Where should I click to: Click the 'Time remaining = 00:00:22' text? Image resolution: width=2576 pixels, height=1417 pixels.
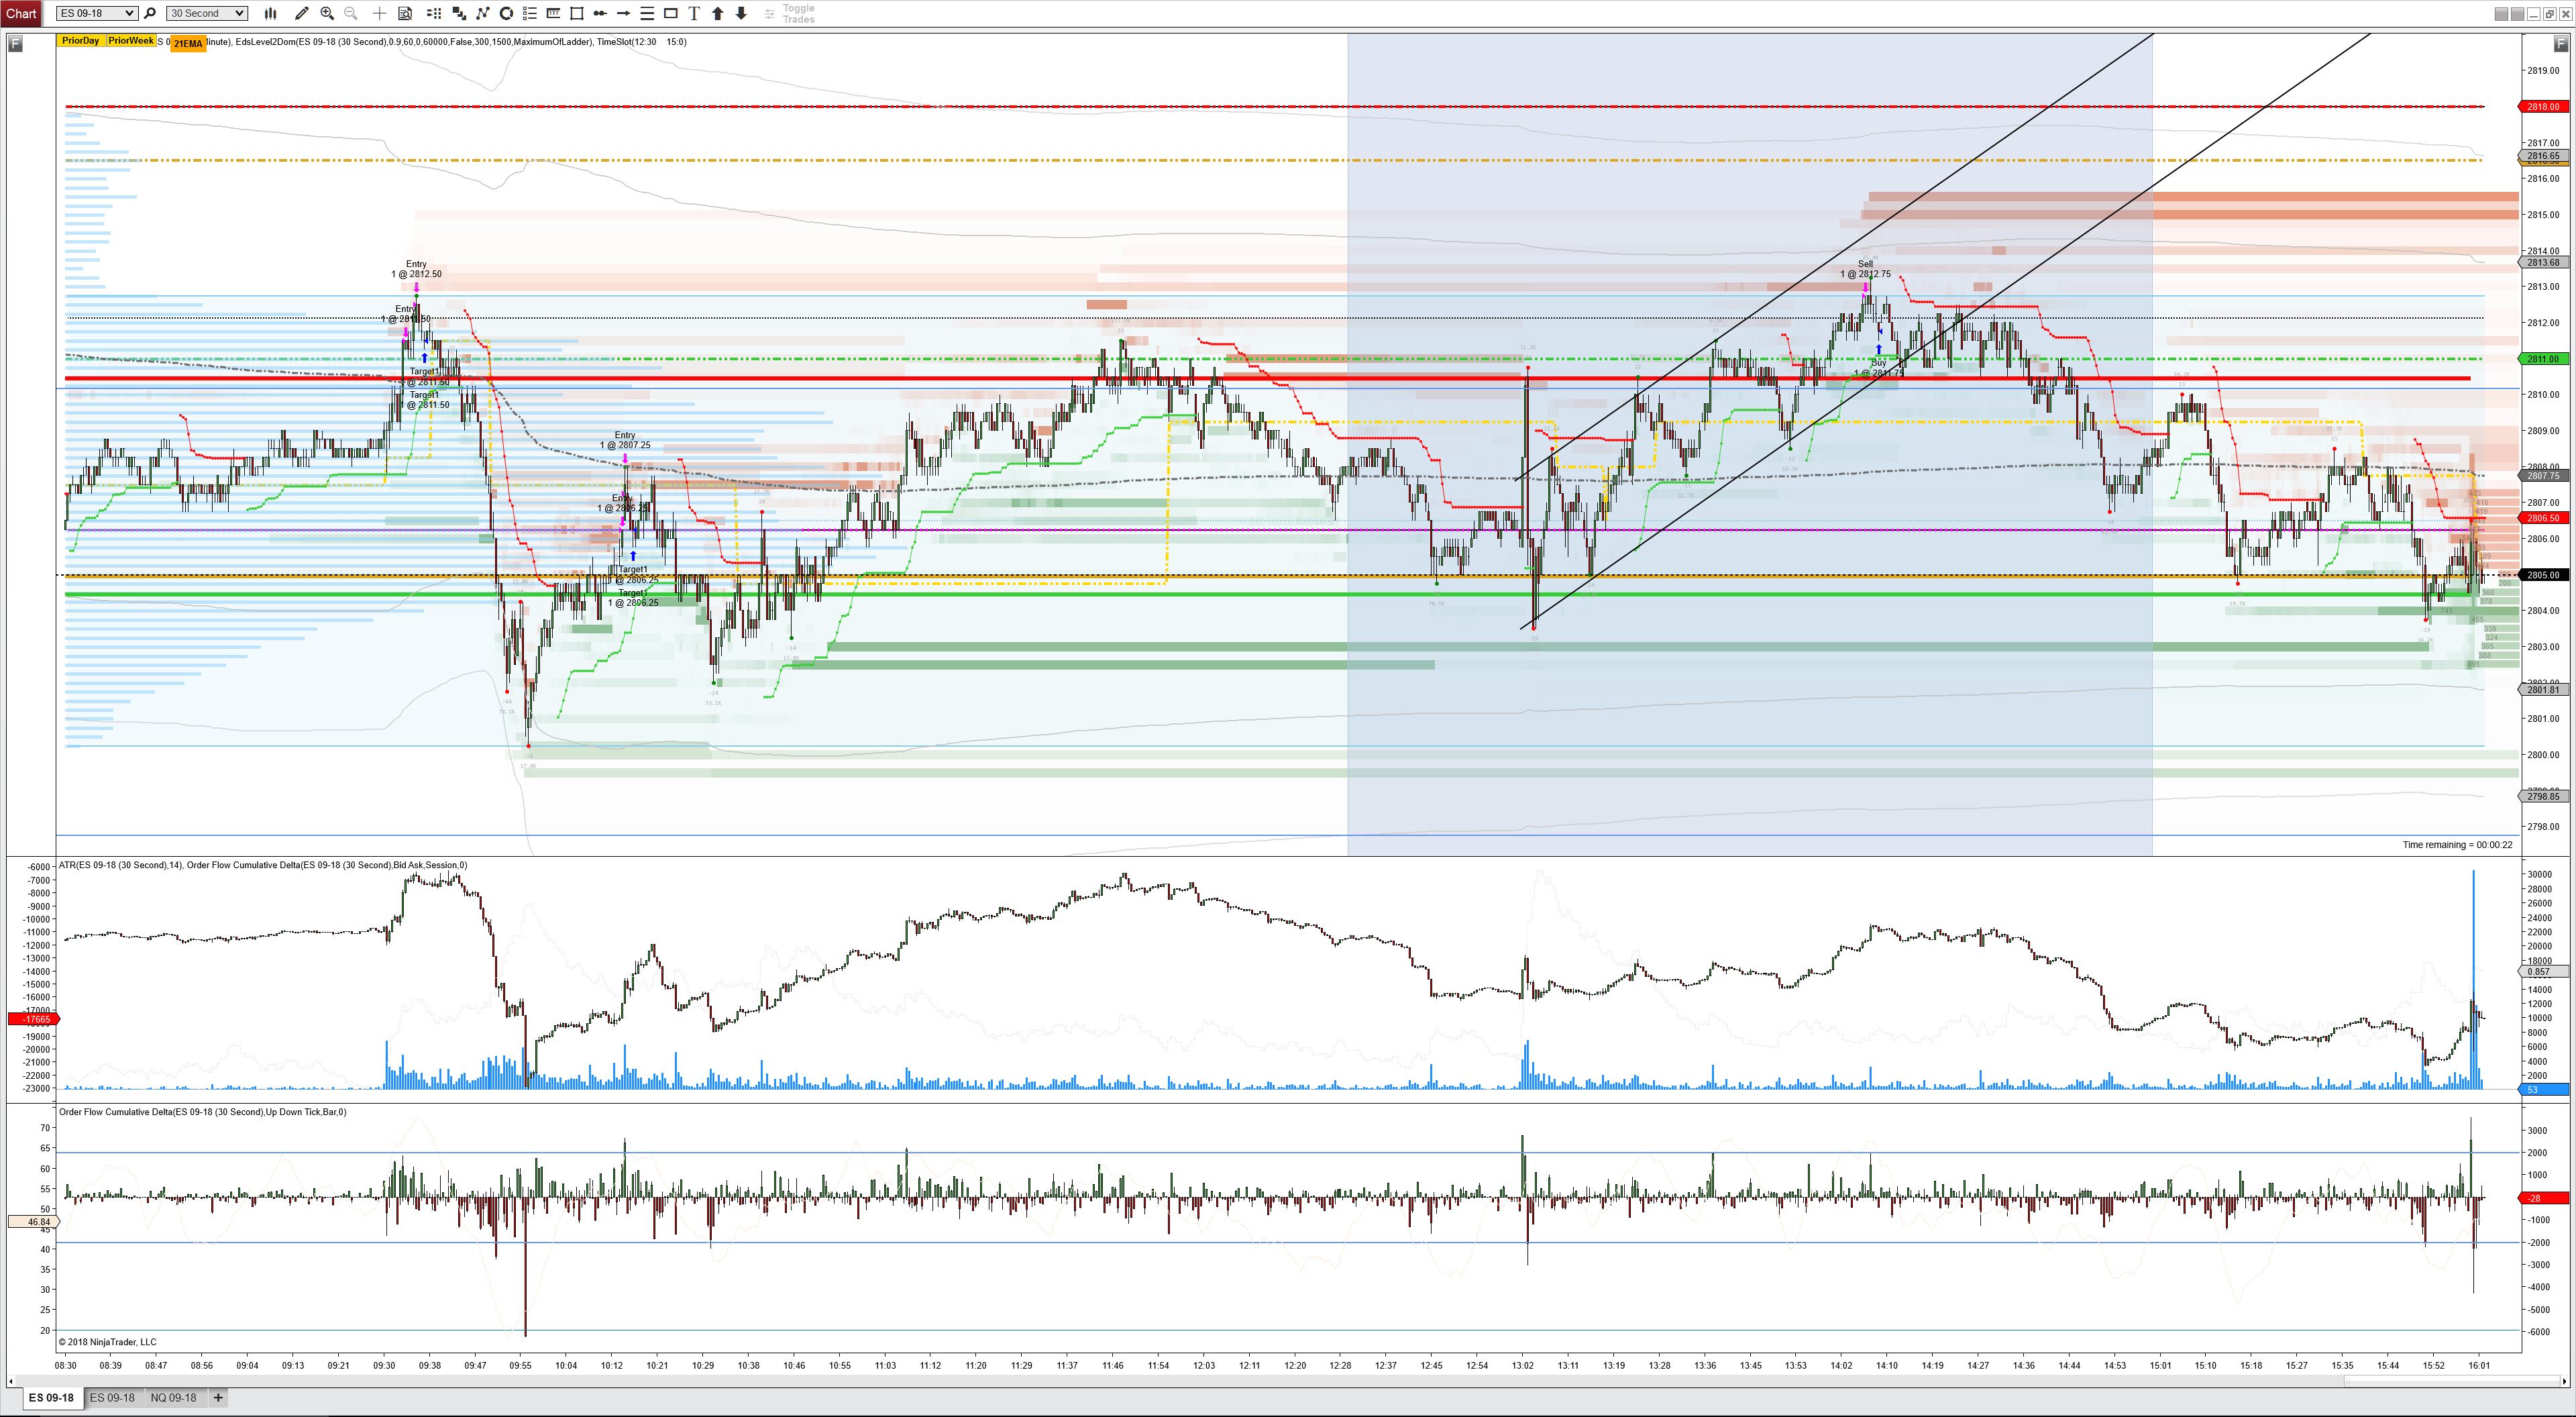coord(2457,845)
